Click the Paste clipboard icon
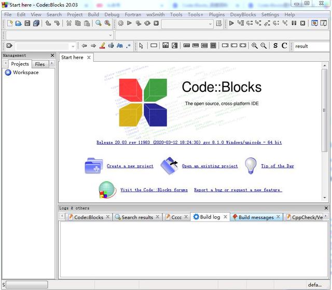The image size is (332, 290). tap(87, 23)
